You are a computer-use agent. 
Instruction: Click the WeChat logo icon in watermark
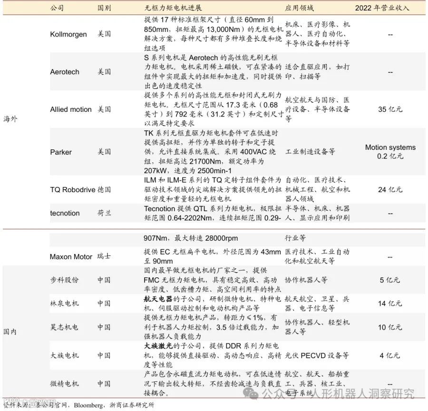(x=251, y=393)
